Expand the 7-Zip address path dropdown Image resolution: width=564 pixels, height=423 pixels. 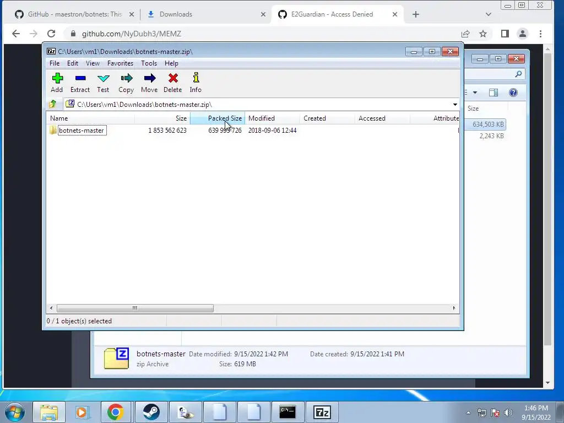455,105
